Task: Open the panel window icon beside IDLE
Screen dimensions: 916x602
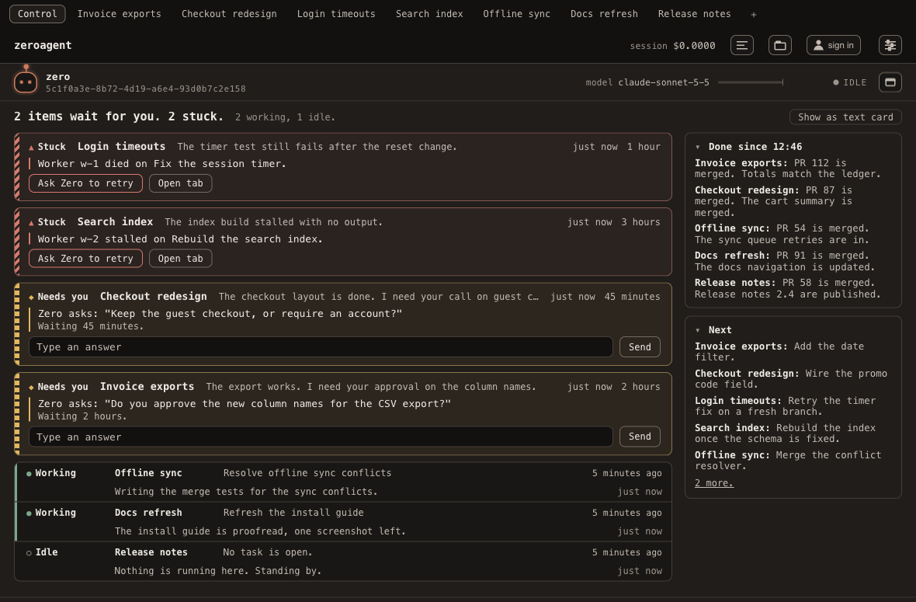Action: coord(890,82)
